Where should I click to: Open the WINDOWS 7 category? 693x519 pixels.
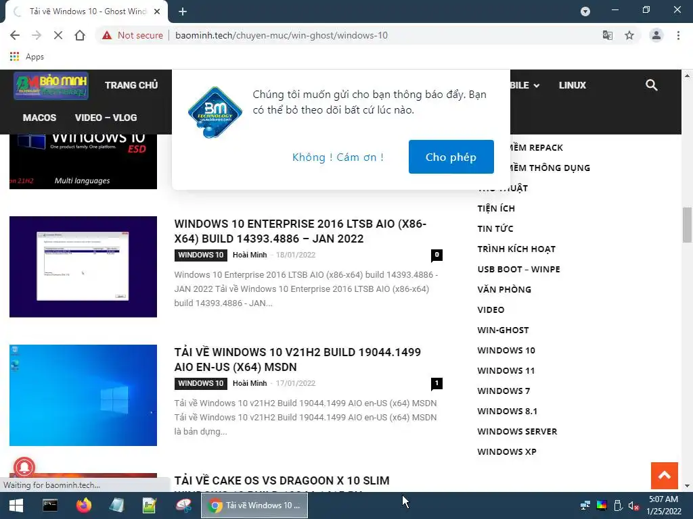tap(504, 391)
